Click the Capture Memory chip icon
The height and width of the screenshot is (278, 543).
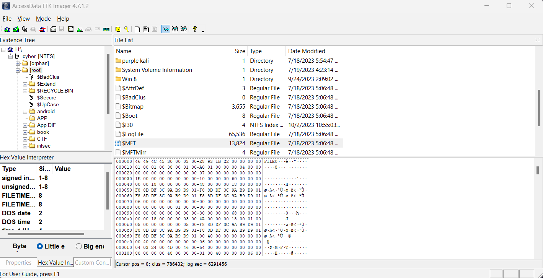[106, 29]
